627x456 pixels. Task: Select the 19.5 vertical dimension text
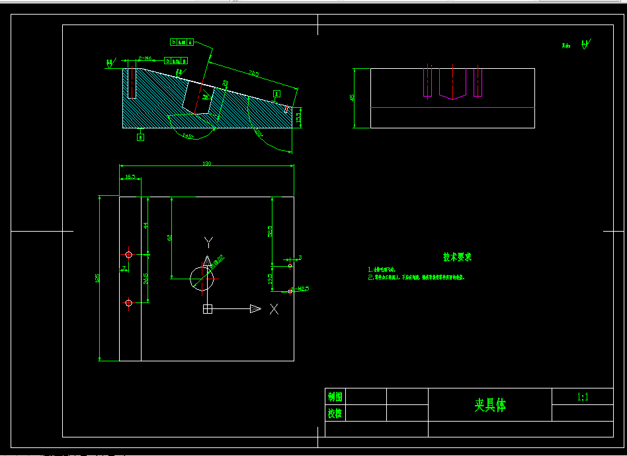pyautogui.click(x=270, y=279)
